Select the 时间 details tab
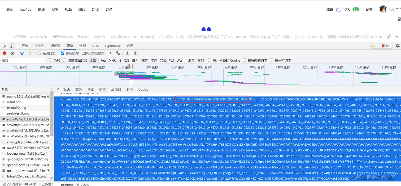 [x=130, y=89]
